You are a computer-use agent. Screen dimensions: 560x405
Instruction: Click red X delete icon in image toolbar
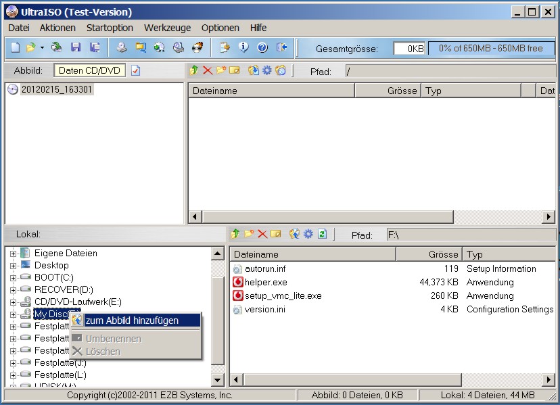(x=208, y=70)
